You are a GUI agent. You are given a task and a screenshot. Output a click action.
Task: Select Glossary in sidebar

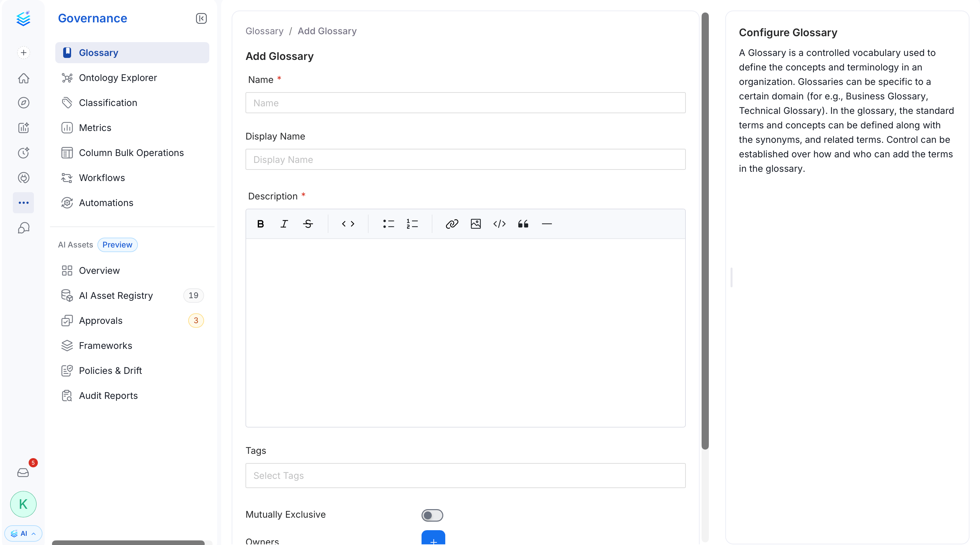coord(132,53)
